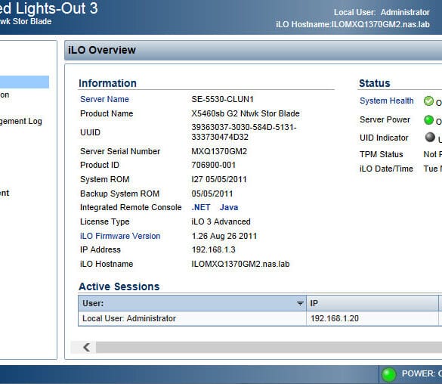The height and width of the screenshot is (384, 442).
Task: Open the User column sort dropdown arrow
Action: point(300,303)
